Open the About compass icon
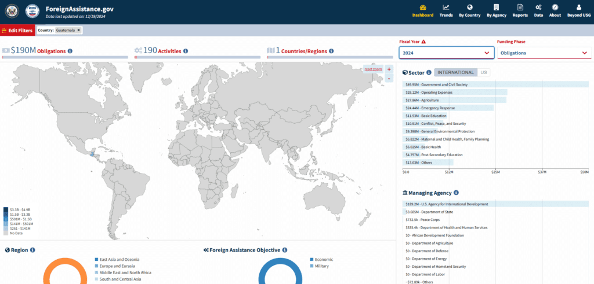Image resolution: width=594 pixels, height=284 pixels. coord(555,8)
